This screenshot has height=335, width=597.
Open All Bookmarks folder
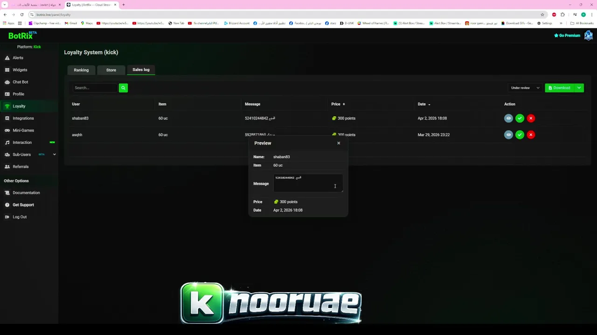point(582,23)
